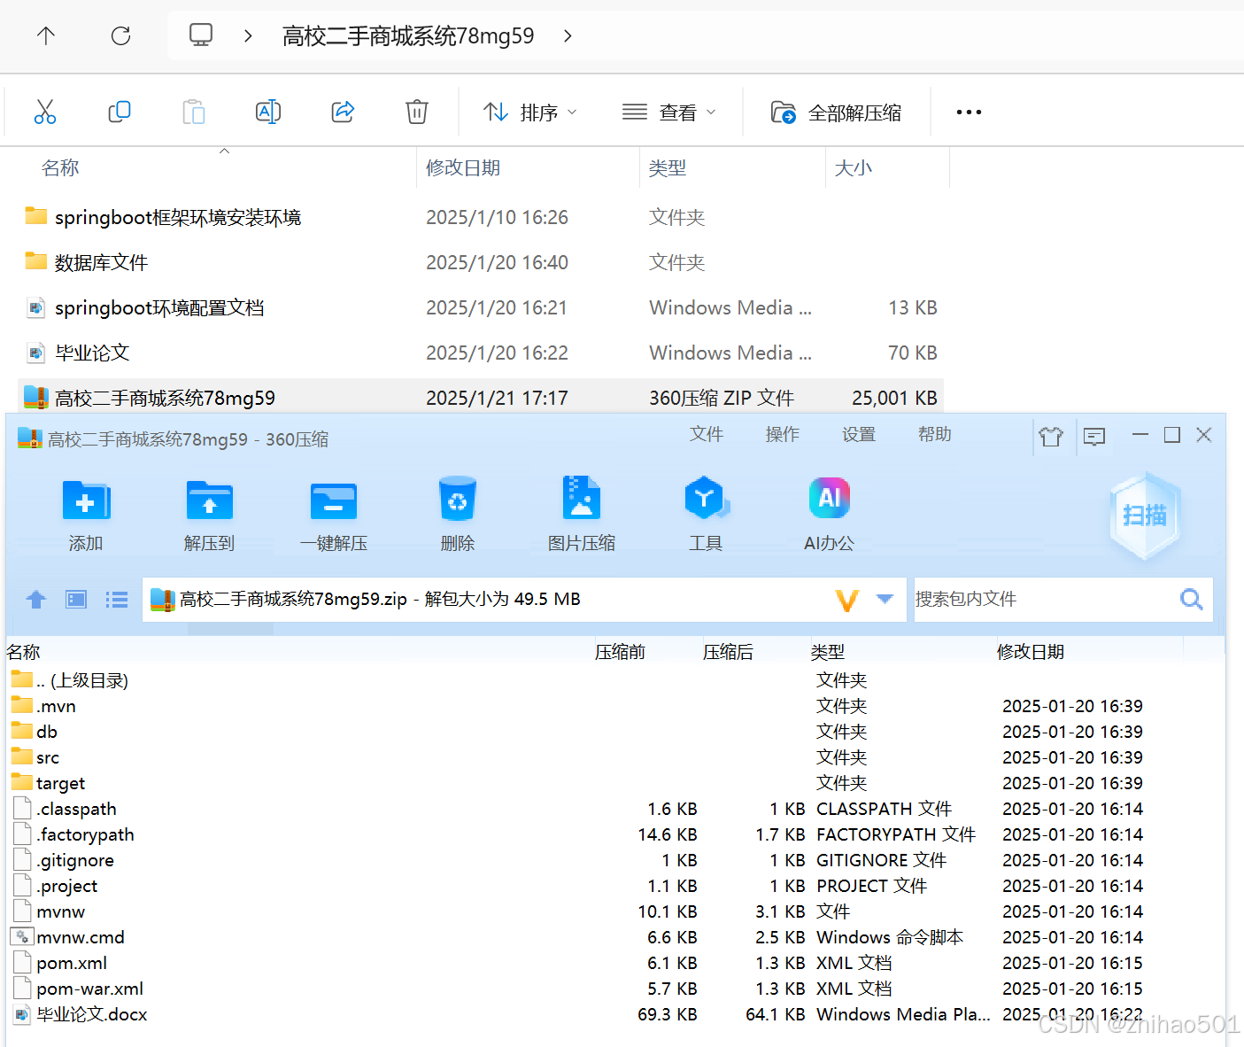Select the 高校二手商城系统78mg59 ZIP file row
This screenshot has height=1047, width=1244.
tap(481, 398)
